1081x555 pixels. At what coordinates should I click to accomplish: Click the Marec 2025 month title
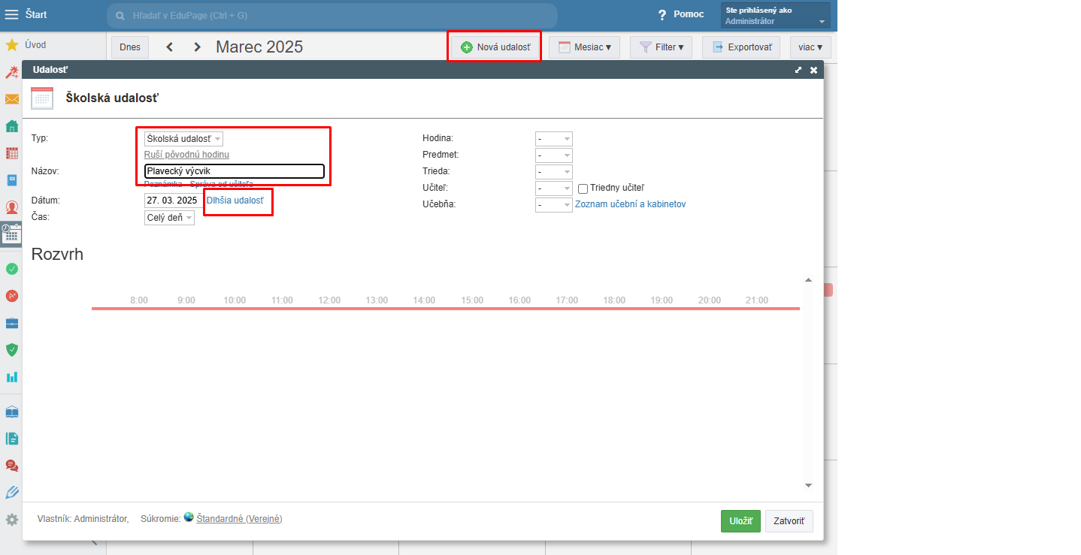tap(259, 47)
